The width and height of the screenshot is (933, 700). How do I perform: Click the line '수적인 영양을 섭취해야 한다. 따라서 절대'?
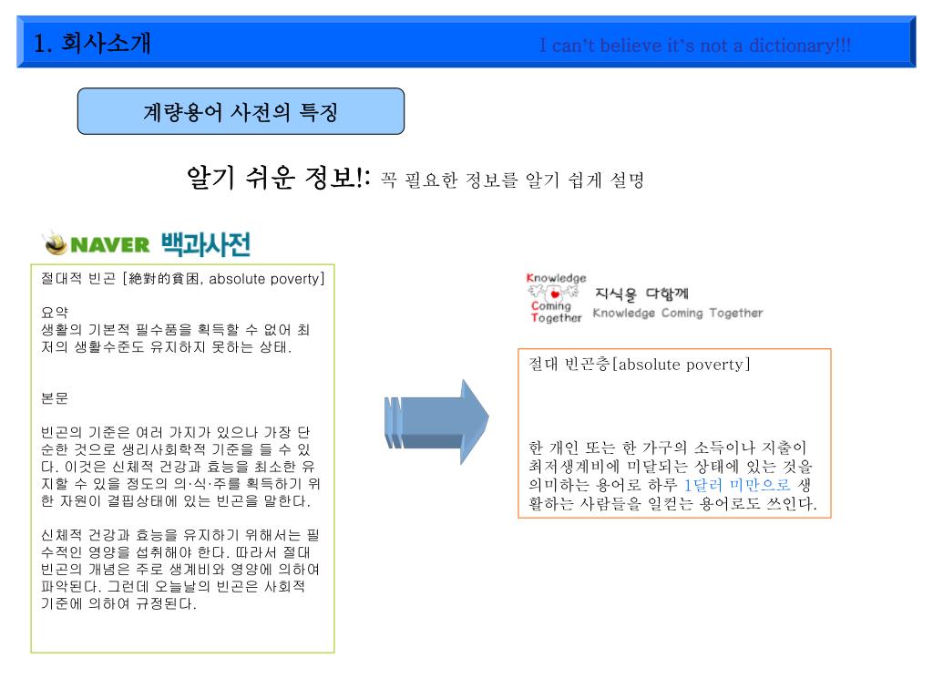[x=175, y=552]
